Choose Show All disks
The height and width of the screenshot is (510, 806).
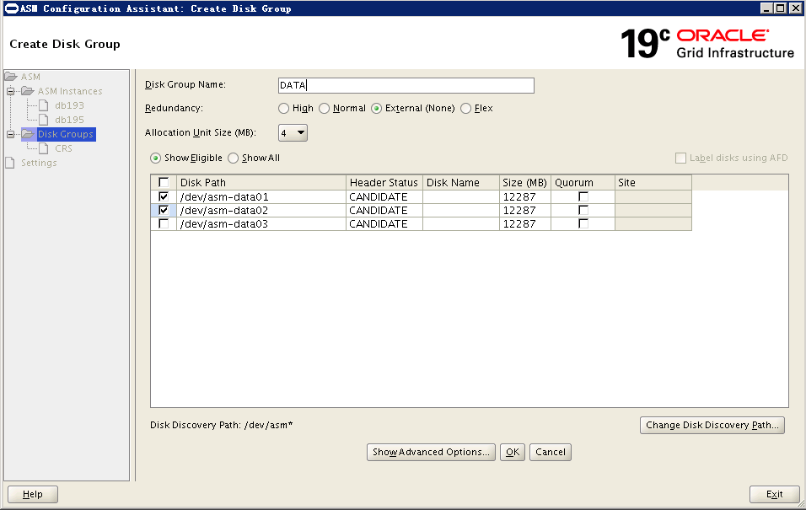pos(233,158)
